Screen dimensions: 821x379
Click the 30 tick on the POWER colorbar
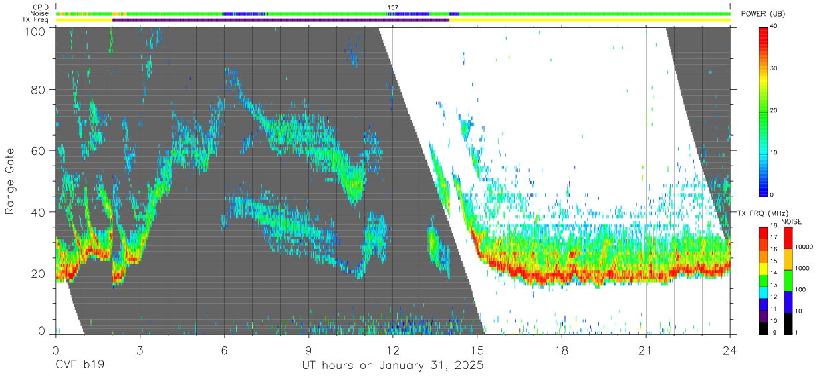tap(774, 69)
